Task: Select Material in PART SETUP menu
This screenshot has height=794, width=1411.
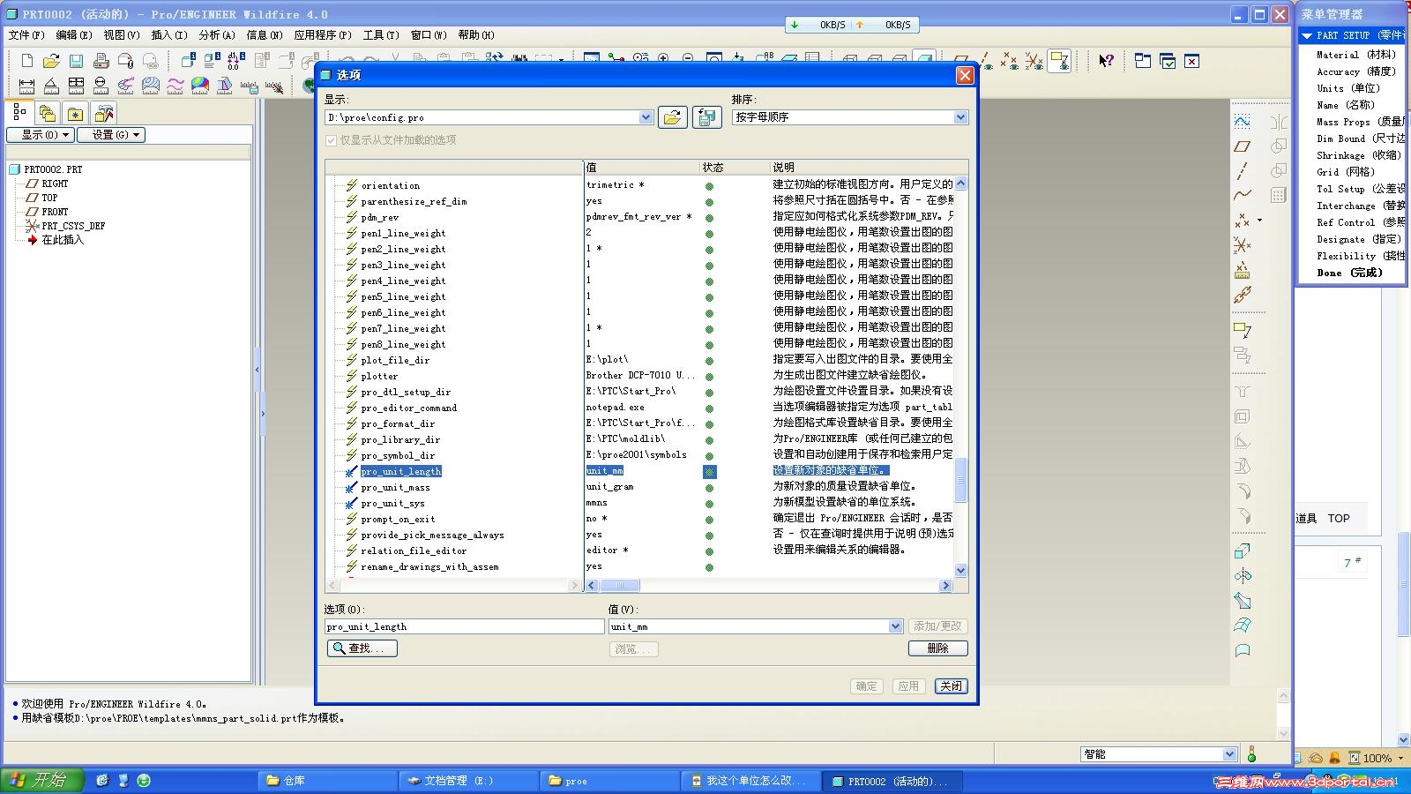Action: [1355, 55]
